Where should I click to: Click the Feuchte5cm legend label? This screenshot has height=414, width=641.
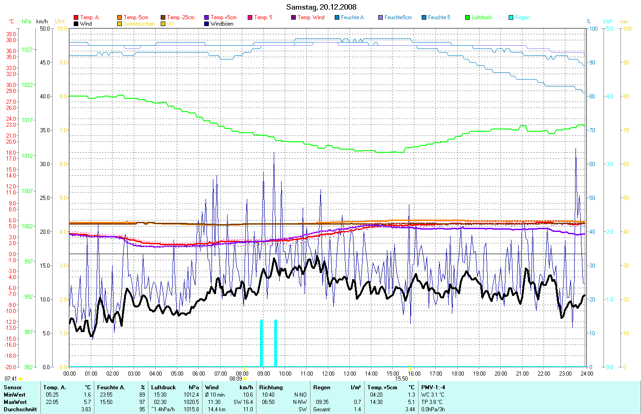click(398, 17)
